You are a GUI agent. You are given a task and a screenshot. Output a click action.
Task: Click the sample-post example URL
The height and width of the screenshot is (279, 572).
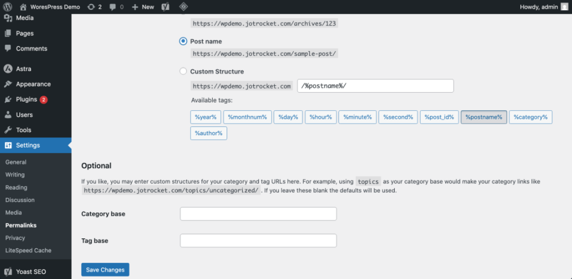click(264, 53)
